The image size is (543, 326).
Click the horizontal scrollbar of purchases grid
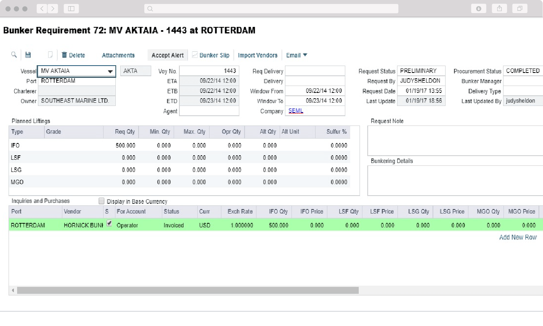tap(188, 290)
